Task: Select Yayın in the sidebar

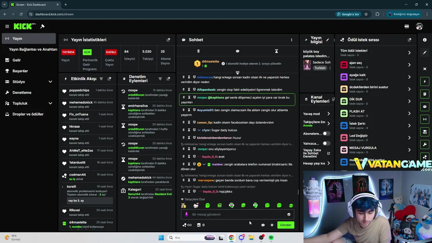Action: [x=29, y=38]
